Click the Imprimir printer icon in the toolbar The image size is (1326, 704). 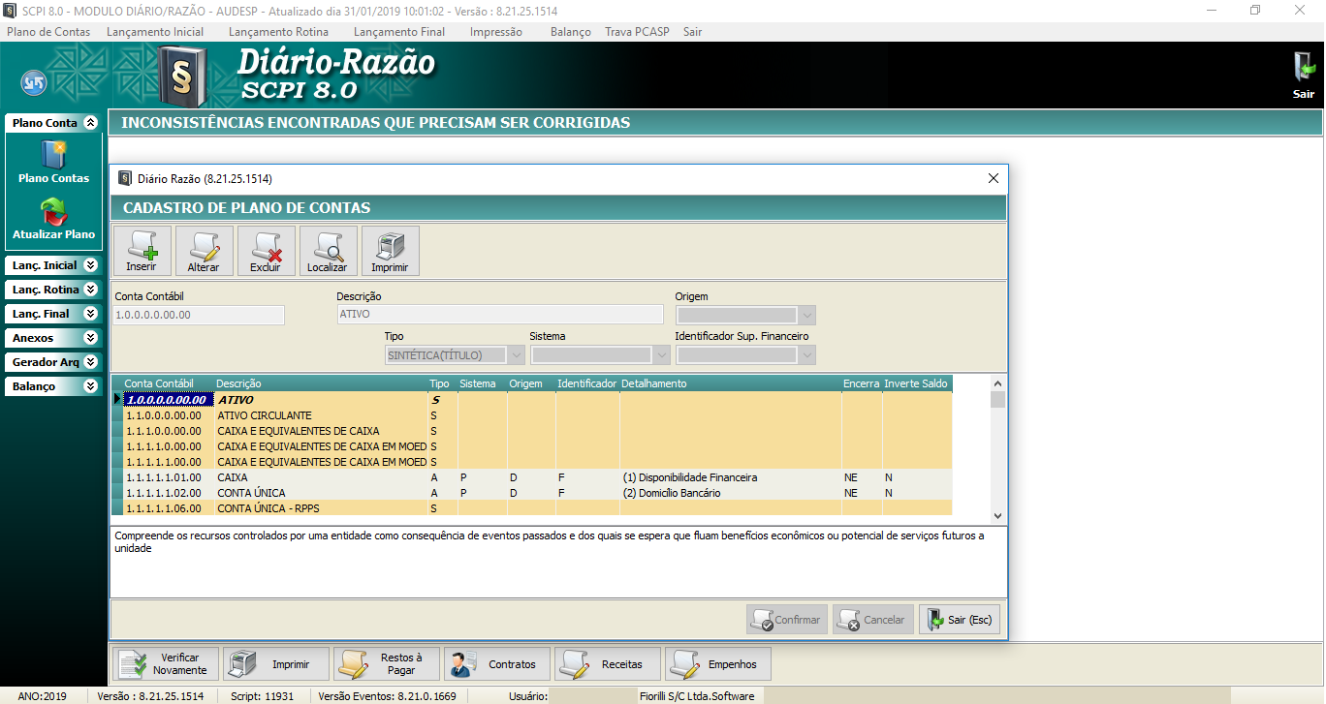(x=390, y=250)
